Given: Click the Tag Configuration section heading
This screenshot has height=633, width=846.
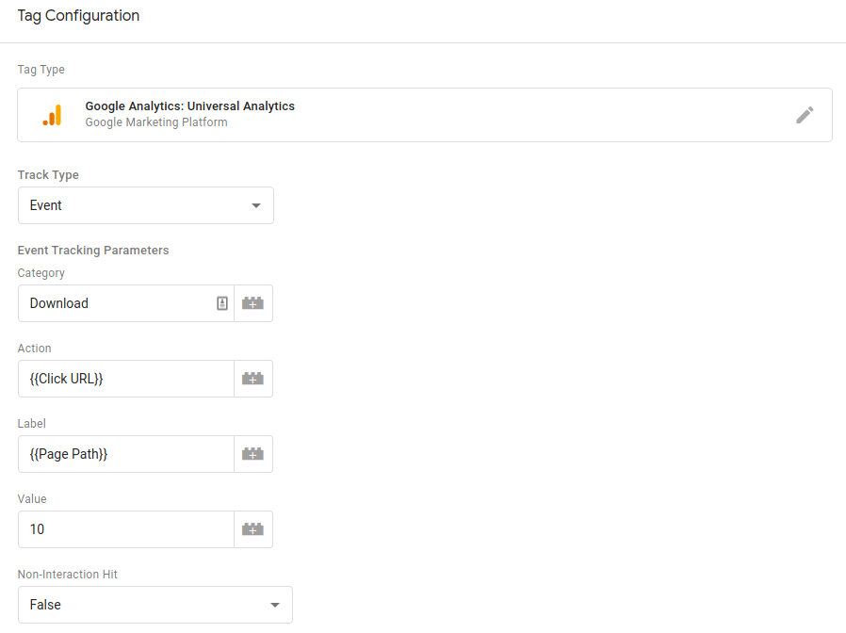Looking at the screenshot, I should click(78, 16).
